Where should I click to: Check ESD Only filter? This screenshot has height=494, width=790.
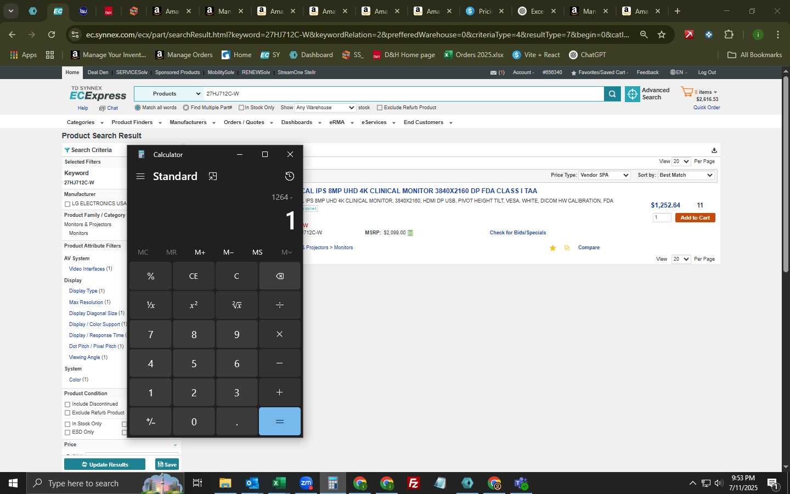67,433
